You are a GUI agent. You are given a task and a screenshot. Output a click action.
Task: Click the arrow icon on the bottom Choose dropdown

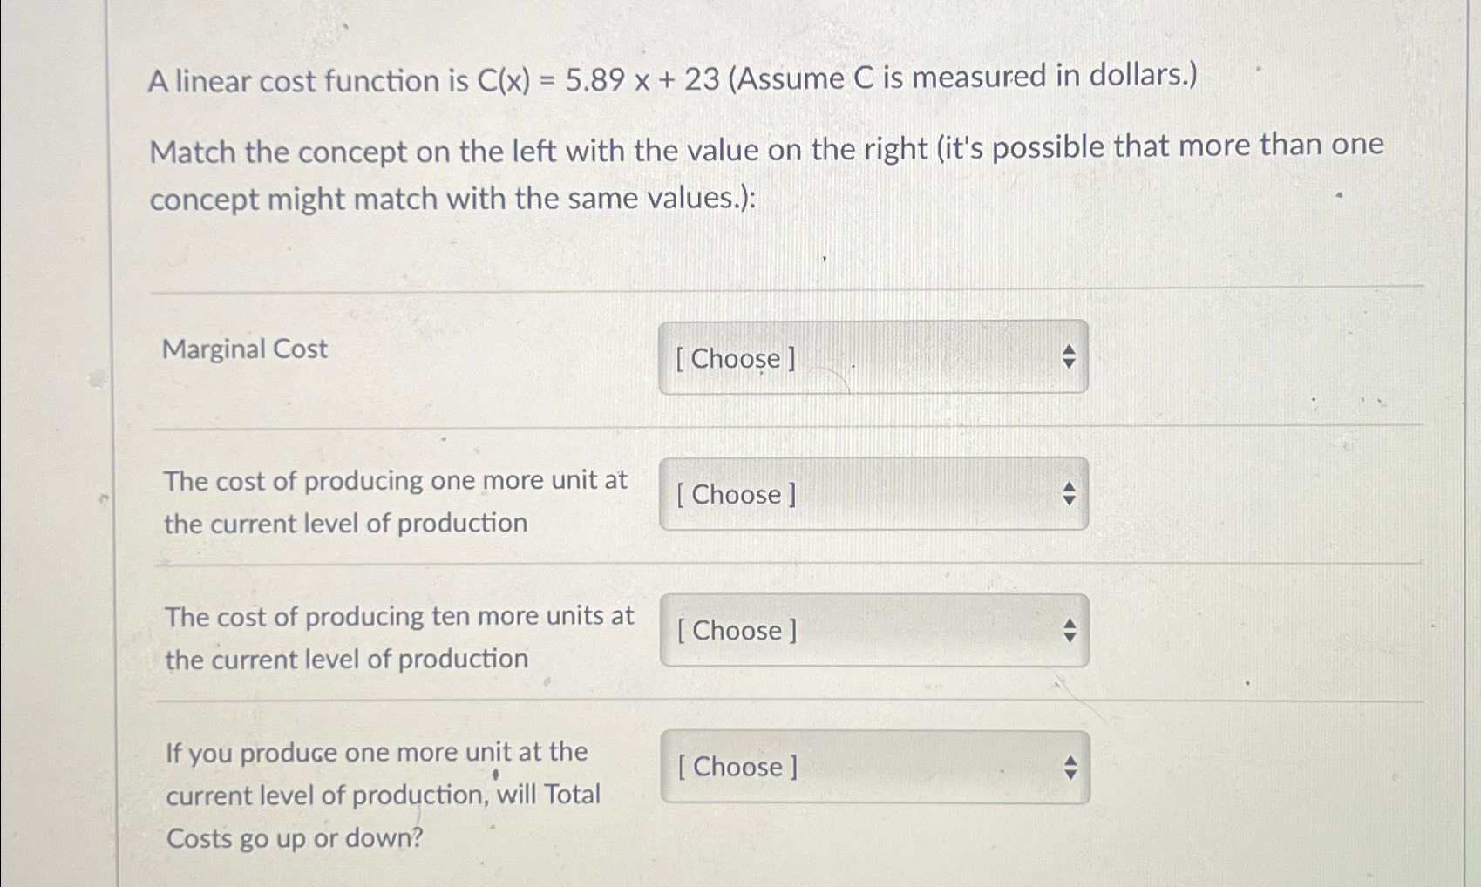1071,767
